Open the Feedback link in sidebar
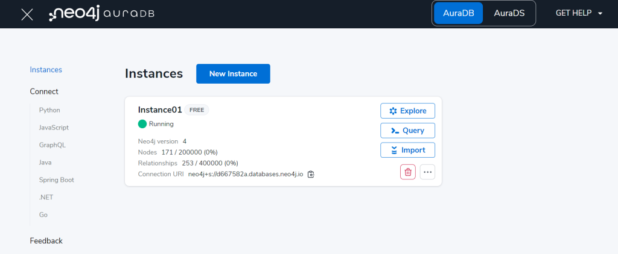The width and height of the screenshot is (618, 254). [46, 241]
